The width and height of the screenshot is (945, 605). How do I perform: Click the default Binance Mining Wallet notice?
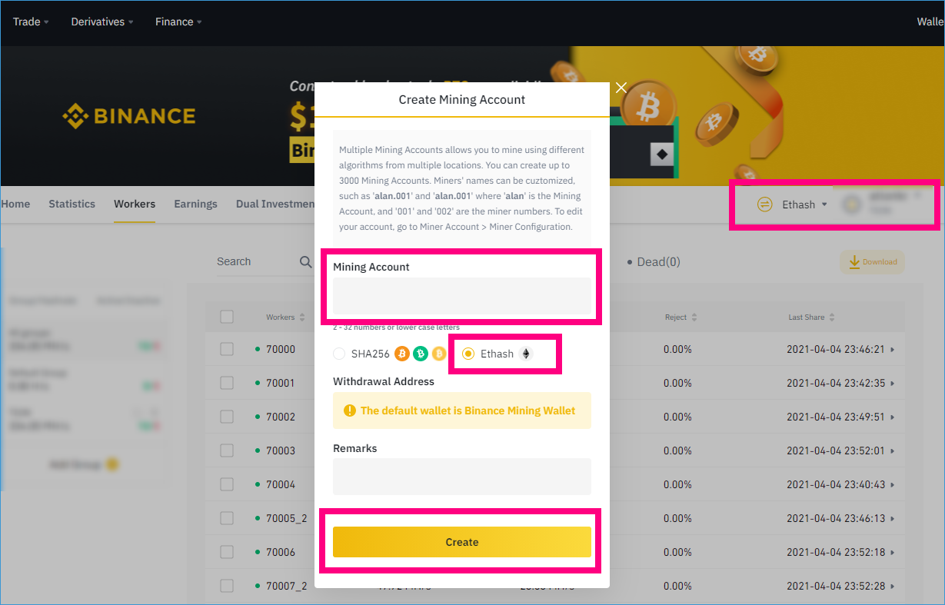click(462, 411)
